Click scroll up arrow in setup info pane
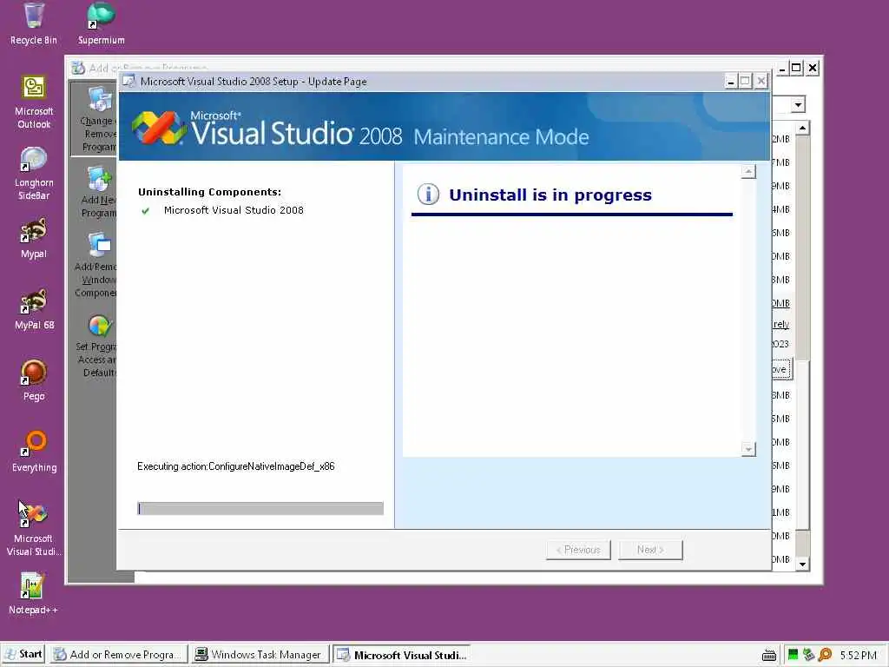The height and width of the screenshot is (667, 889). tap(748, 171)
